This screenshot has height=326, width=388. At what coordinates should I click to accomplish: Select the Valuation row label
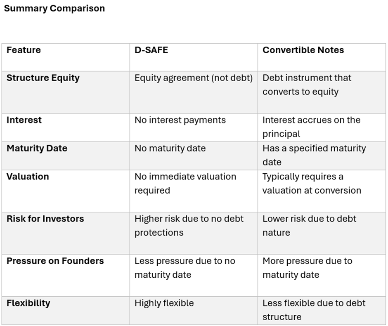click(x=28, y=177)
